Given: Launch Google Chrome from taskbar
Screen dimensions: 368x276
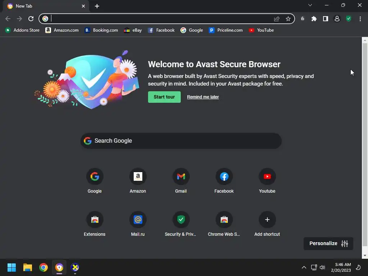Looking at the screenshot, I should tap(43, 267).
